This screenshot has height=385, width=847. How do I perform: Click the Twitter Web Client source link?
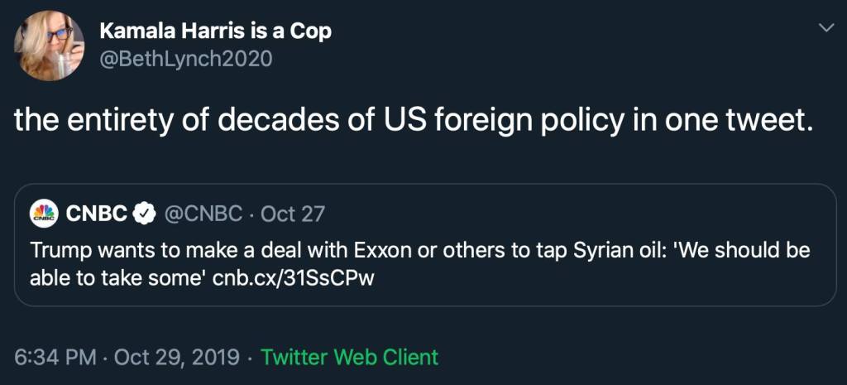pyautogui.click(x=350, y=358)
